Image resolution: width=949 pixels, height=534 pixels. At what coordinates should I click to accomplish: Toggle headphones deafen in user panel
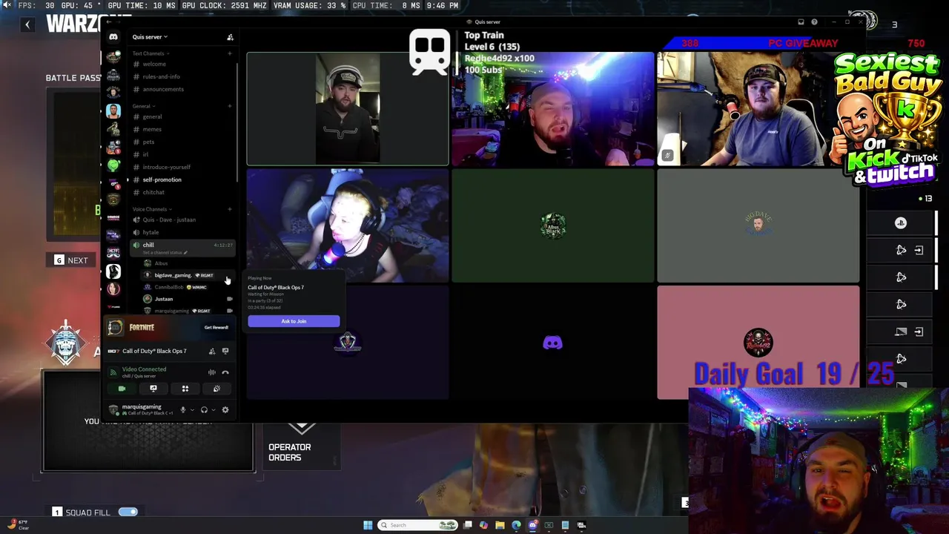click(x=204, y=409)
